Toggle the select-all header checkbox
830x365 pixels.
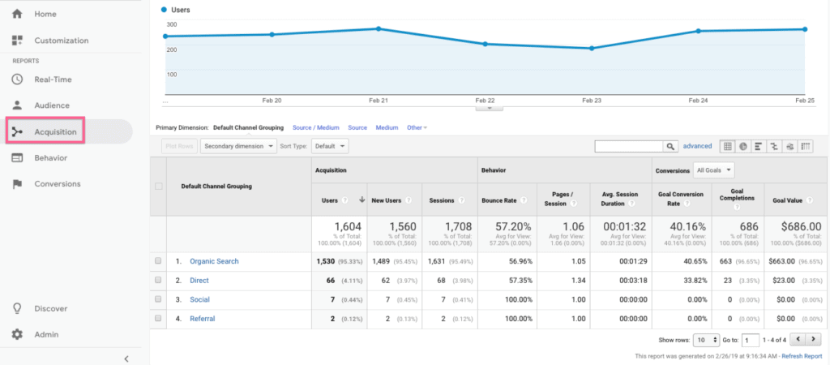pos(159,186)
